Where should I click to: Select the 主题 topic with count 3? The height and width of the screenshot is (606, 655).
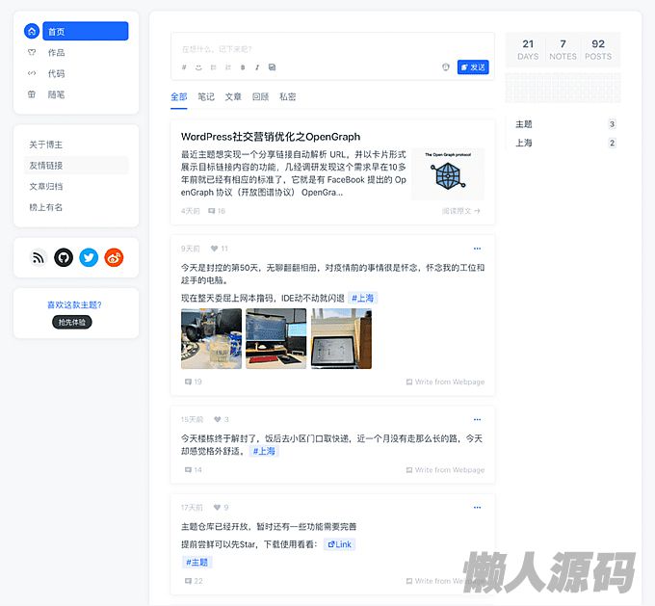[x=565, y=124]
